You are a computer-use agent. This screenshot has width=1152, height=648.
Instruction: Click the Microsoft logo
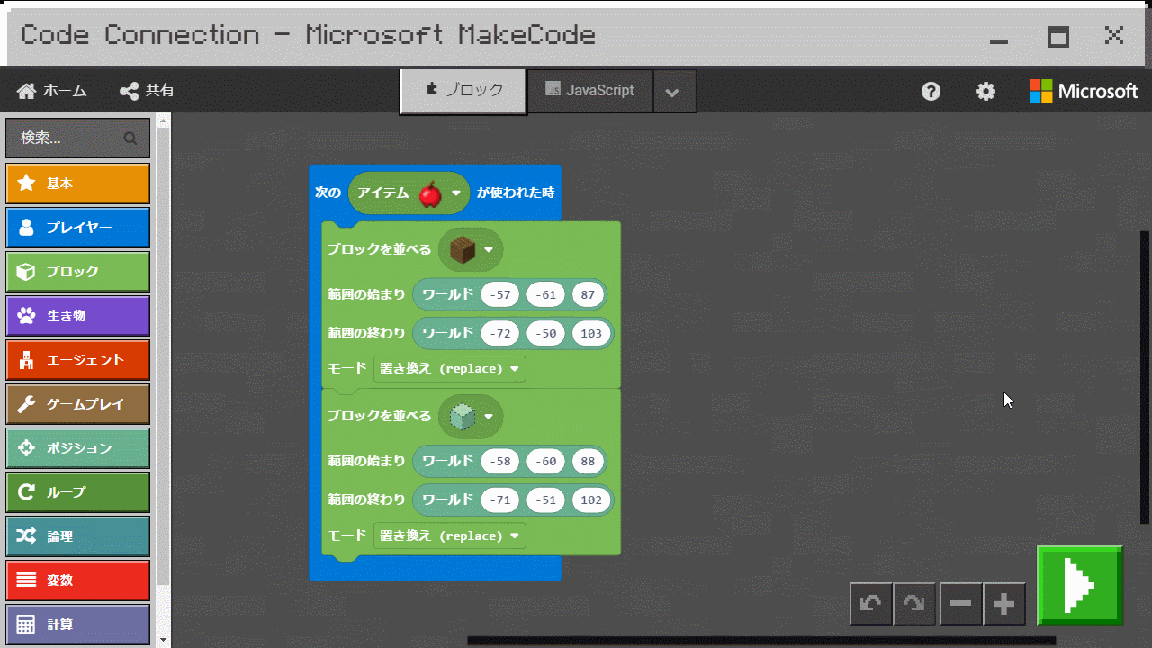(1084, 91)
